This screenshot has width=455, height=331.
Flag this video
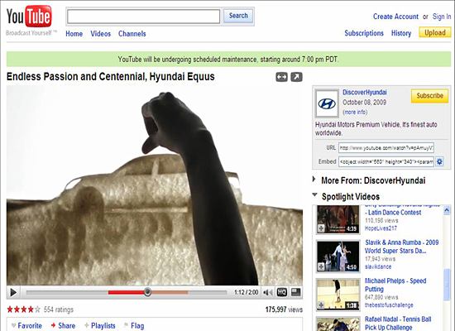pyautogui.click(x=134, y=326)
